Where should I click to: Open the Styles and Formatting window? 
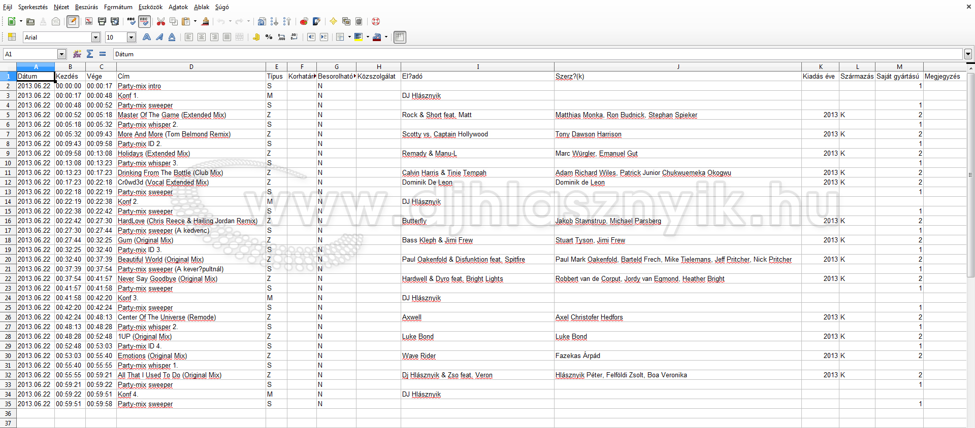[x=12, y=37]
